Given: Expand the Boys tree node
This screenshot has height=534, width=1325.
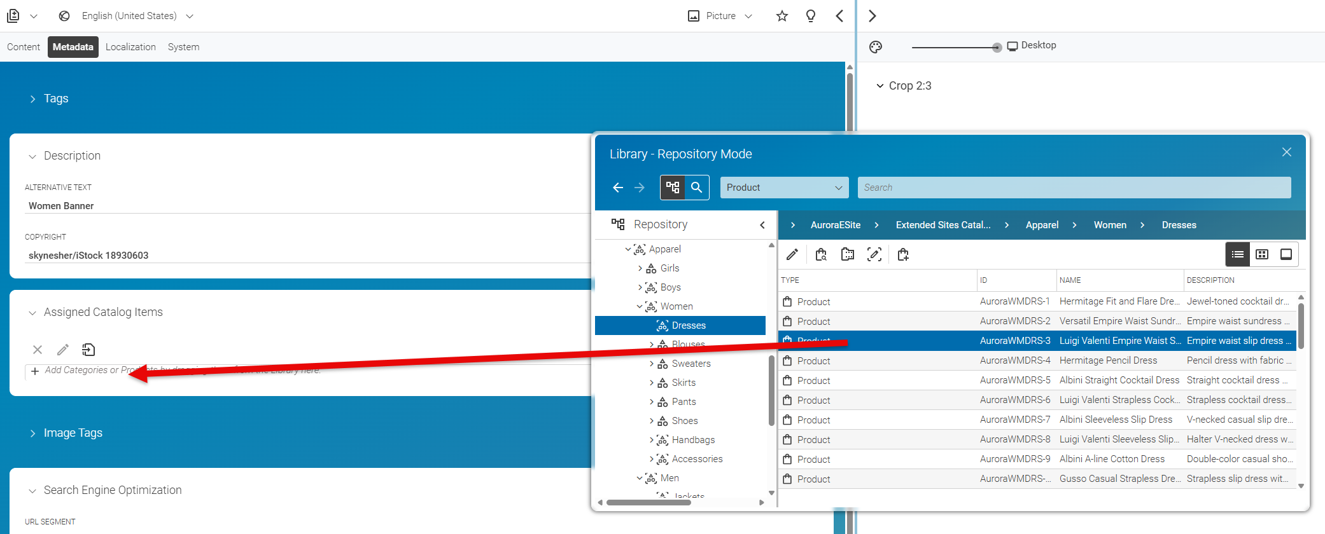Looking at the screenshot, I should (x=640, y=287).
